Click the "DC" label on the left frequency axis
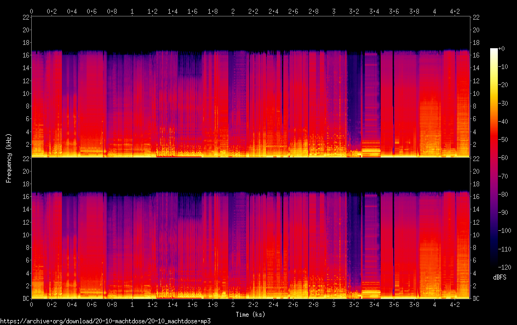Image resolution: width=517 pixels, height=325 pixels. pos(26,299)
